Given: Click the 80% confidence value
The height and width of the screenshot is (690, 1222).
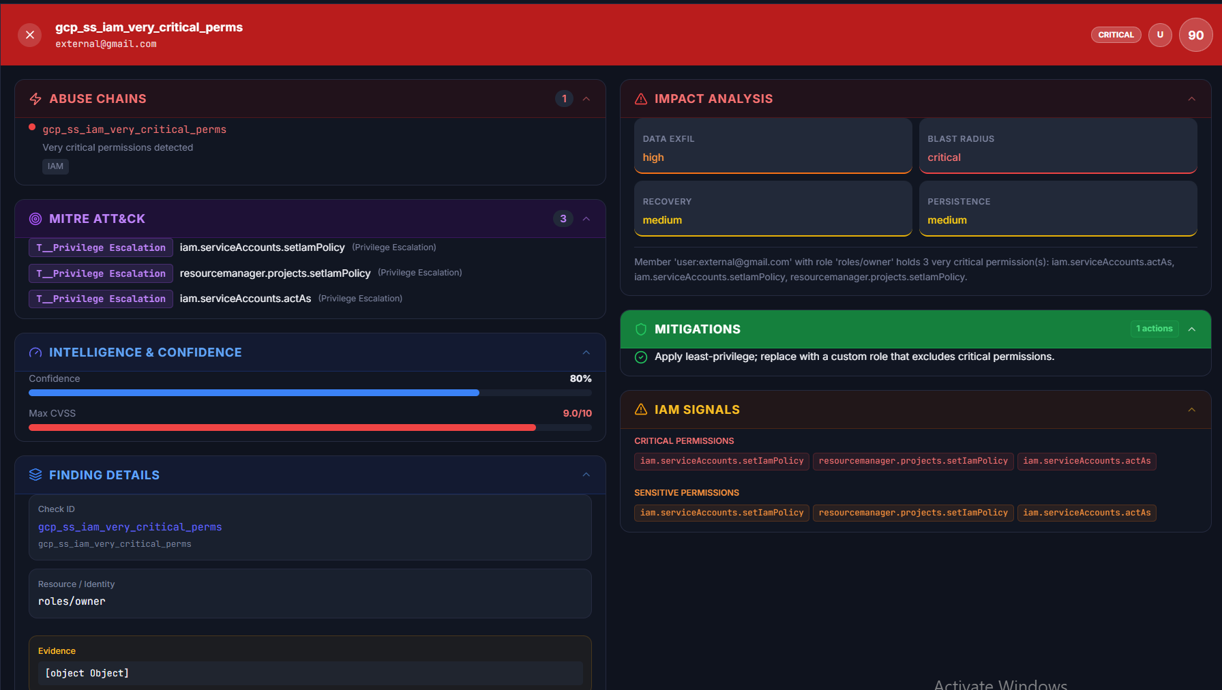Looking at the screenshot, I should pos(580,378).
